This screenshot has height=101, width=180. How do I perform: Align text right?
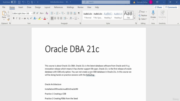click(58, 18)
